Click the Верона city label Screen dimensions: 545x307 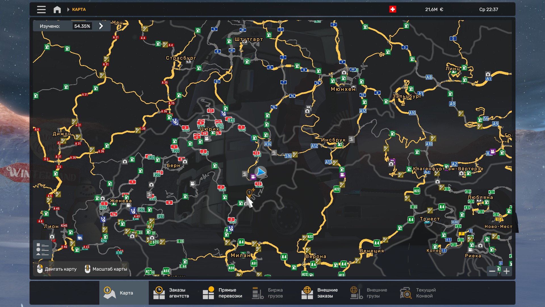[x=316, y=256]
